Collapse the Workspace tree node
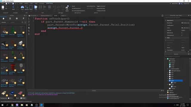 point(166,59)
